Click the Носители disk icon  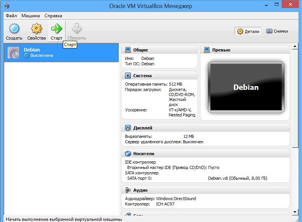128,154
